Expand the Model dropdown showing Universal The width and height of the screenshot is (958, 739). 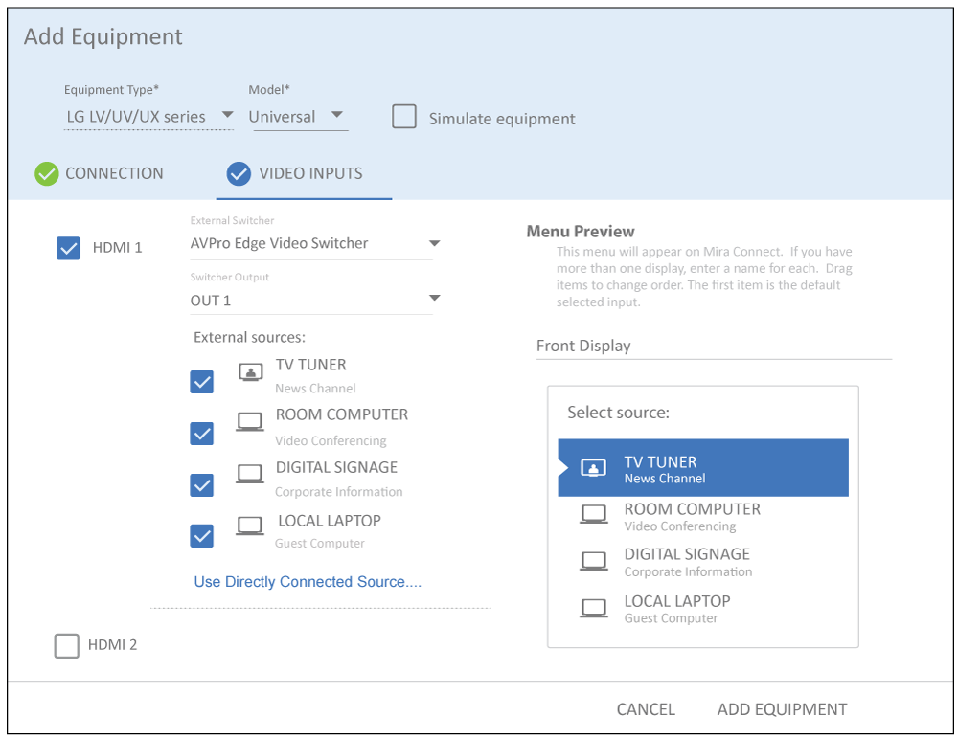tap(297, 117)
